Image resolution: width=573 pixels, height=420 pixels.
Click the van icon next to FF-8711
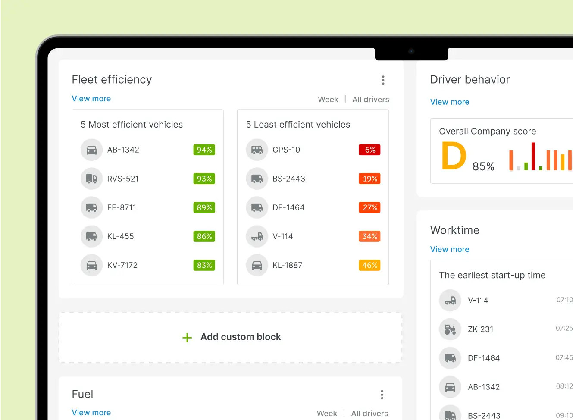coord(91,208)
